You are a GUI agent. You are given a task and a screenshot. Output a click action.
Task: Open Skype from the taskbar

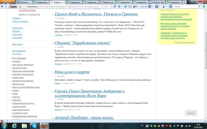(35, 125)
